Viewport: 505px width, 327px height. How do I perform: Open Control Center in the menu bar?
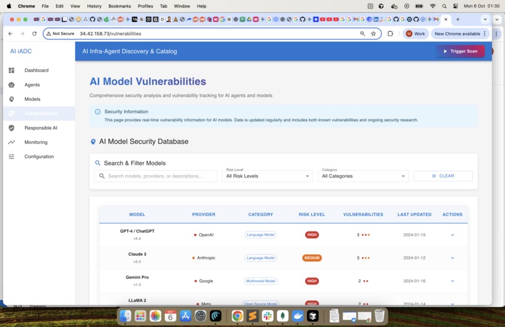(456, 6)
